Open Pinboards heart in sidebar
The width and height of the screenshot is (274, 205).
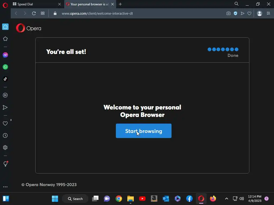coord(5,123)
